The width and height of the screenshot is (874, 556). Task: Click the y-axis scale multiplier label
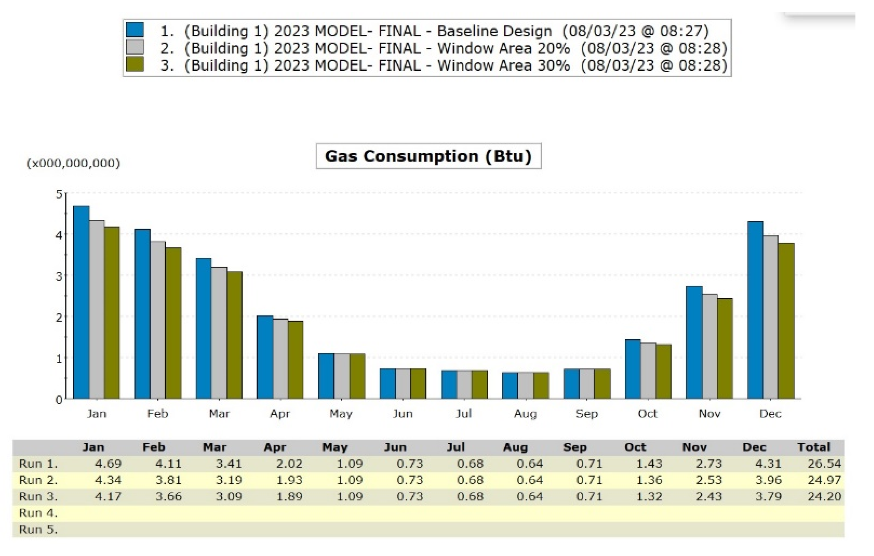click(73, 163)
